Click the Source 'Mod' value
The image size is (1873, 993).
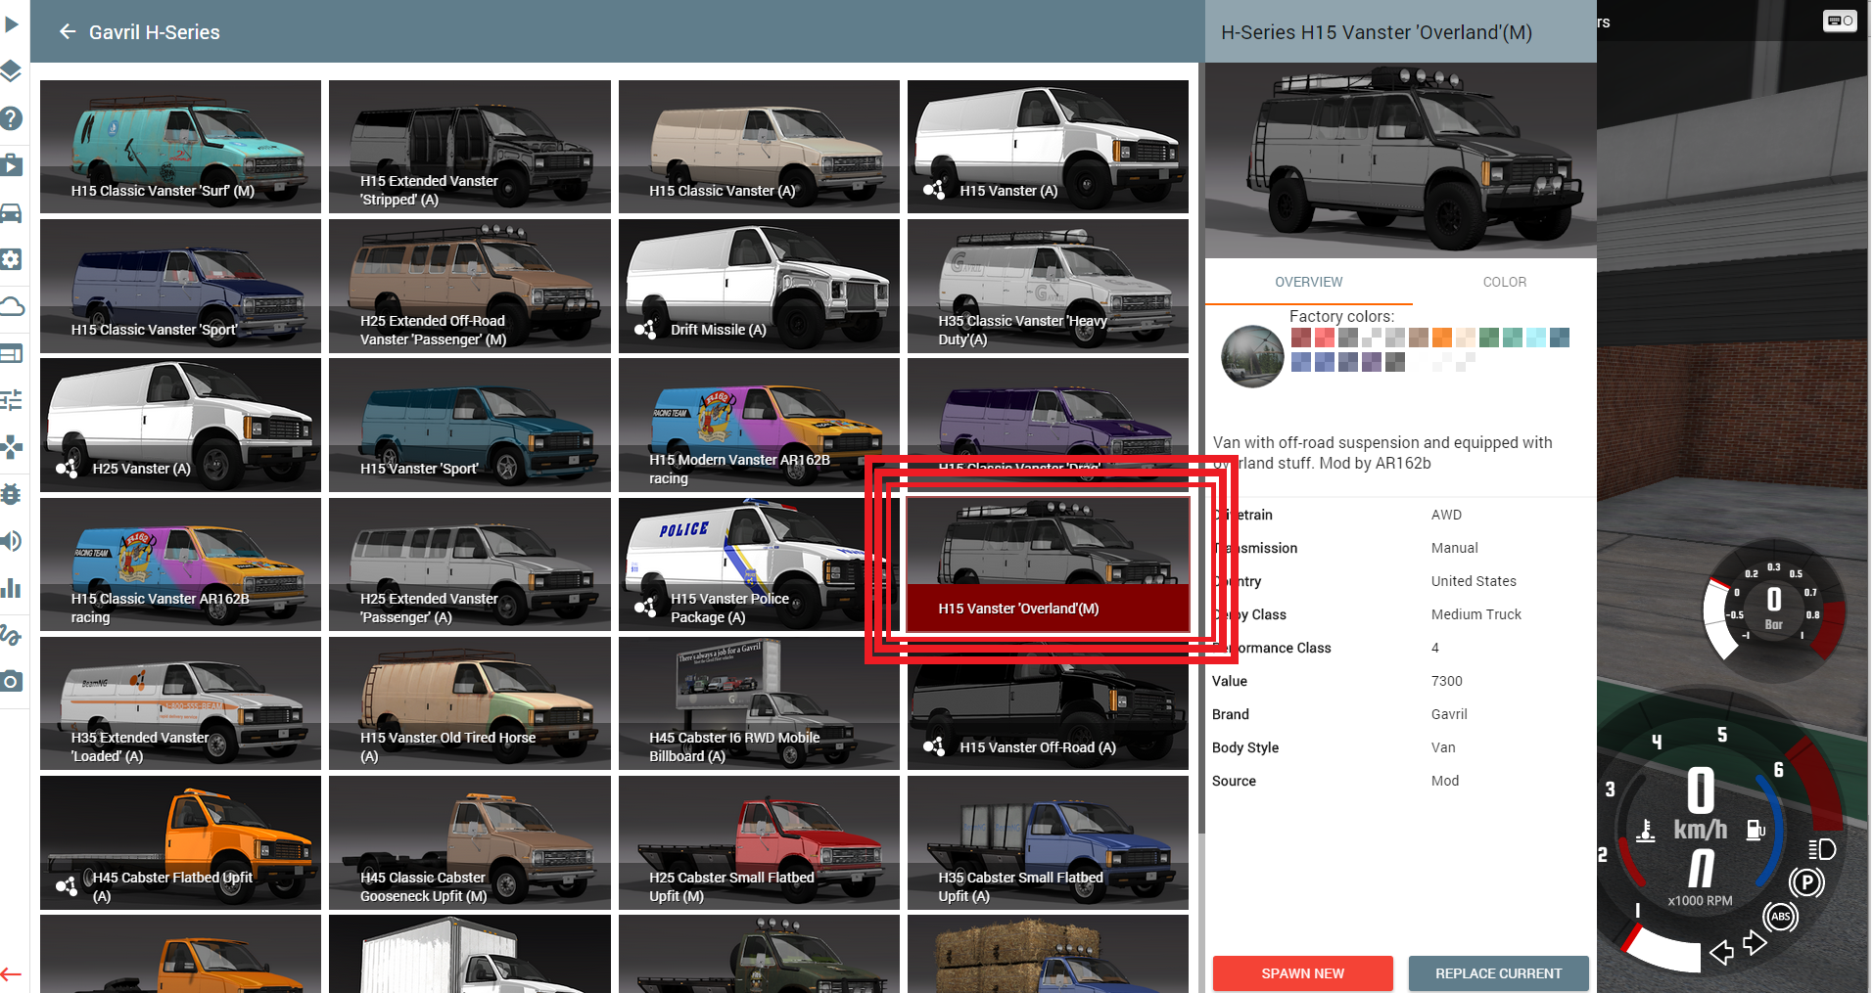pyautogui.click(x=1444, y=781)
